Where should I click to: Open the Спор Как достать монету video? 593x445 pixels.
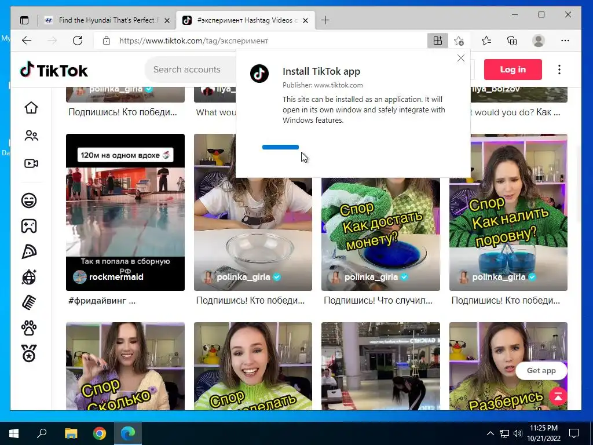click(x=380, y=234)
